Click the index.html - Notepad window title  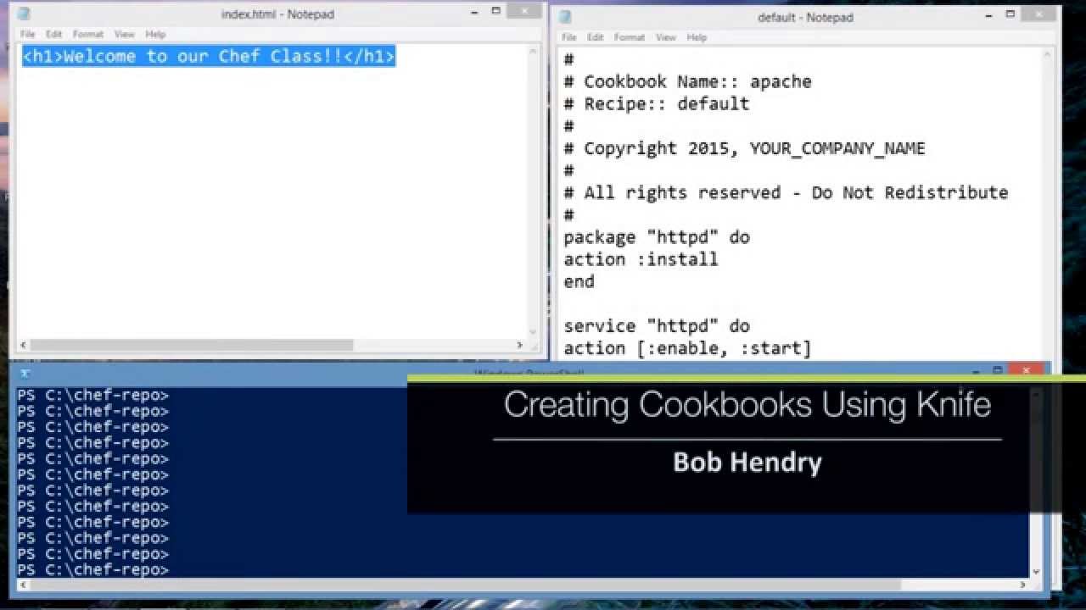point(277,14)
